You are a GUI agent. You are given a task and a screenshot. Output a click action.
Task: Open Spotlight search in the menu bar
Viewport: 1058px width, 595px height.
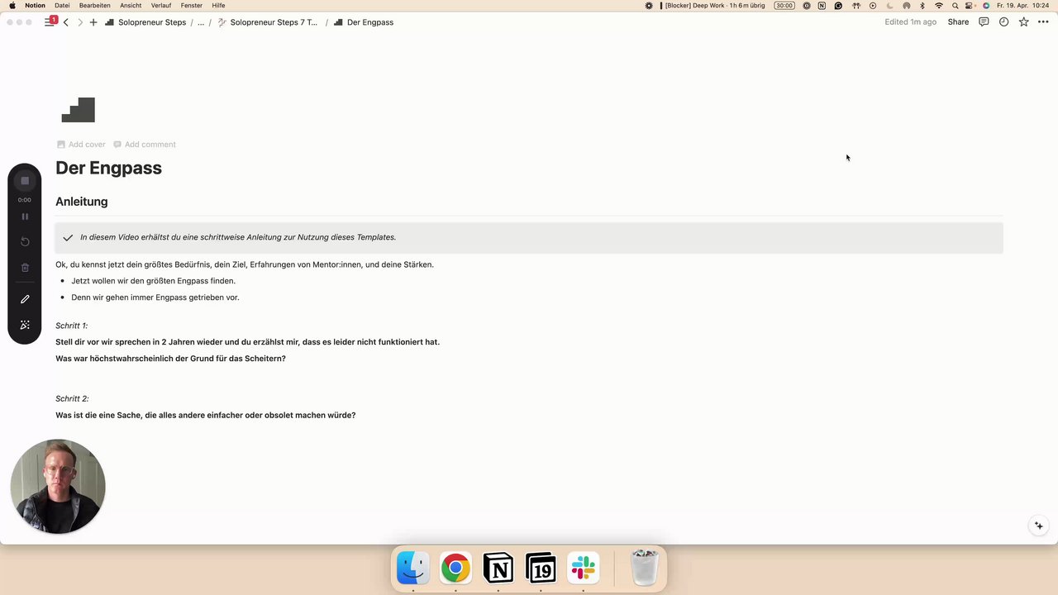click(x=955, y=5)
